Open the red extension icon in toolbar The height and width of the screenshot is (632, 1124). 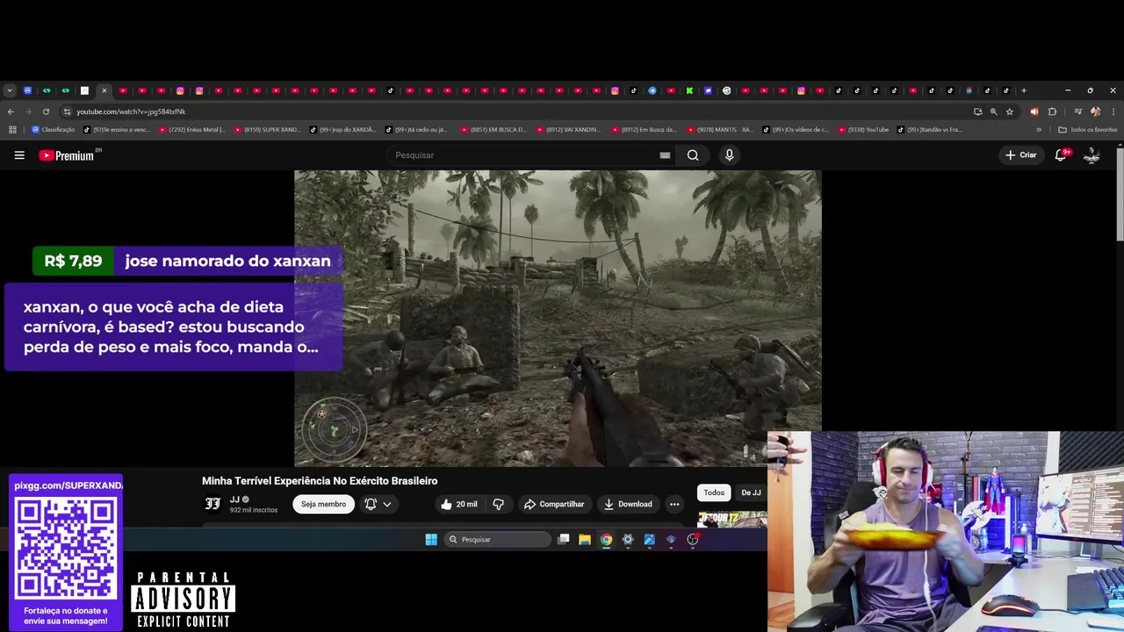(1034, 111)
